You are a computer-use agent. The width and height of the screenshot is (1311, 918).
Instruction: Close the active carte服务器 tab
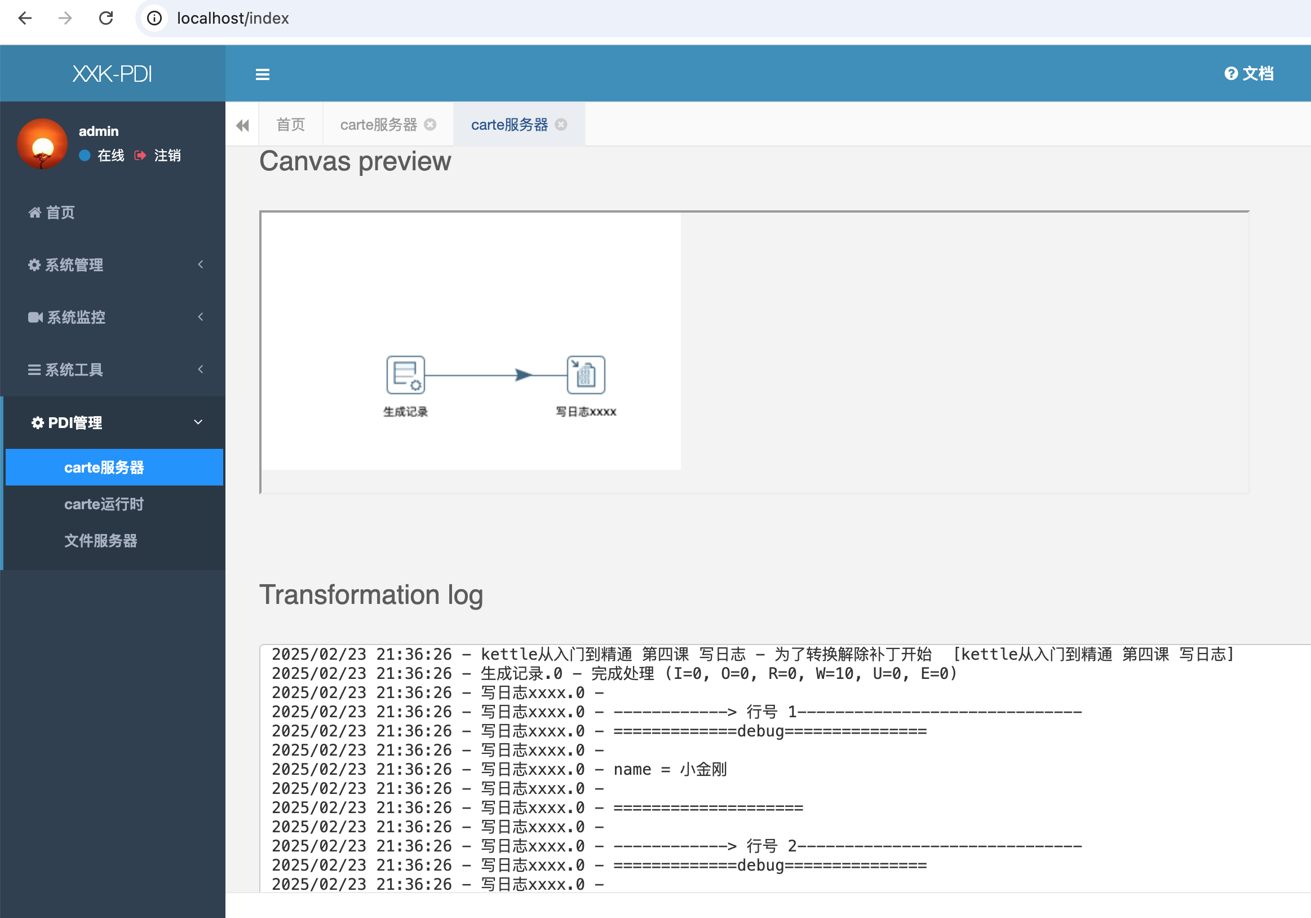pyautogui.click(x=561, y=125)
